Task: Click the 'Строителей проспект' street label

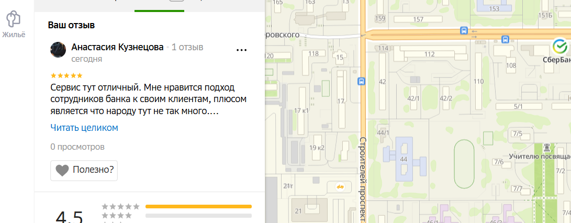Action: point(362,180)
